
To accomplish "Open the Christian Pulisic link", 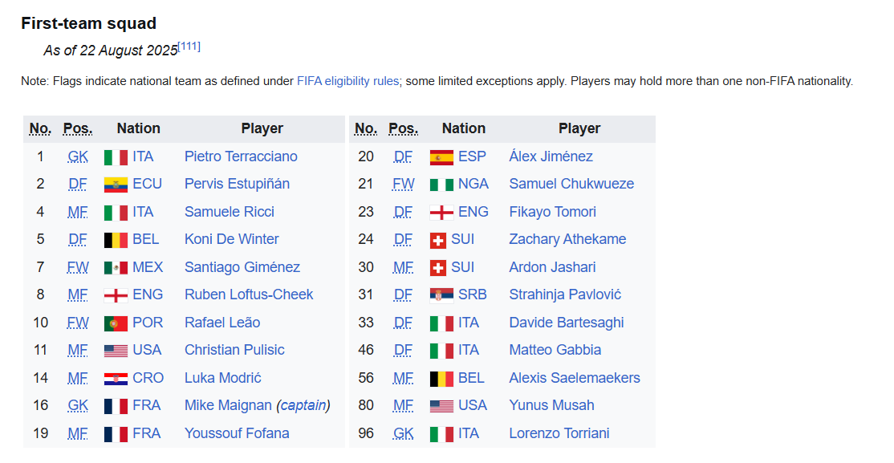I will tap(234, 350).
